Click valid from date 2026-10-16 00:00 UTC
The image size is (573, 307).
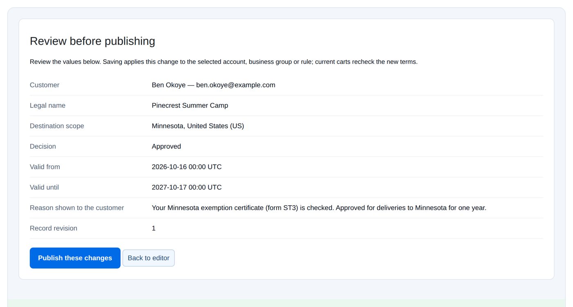[187, 167]
